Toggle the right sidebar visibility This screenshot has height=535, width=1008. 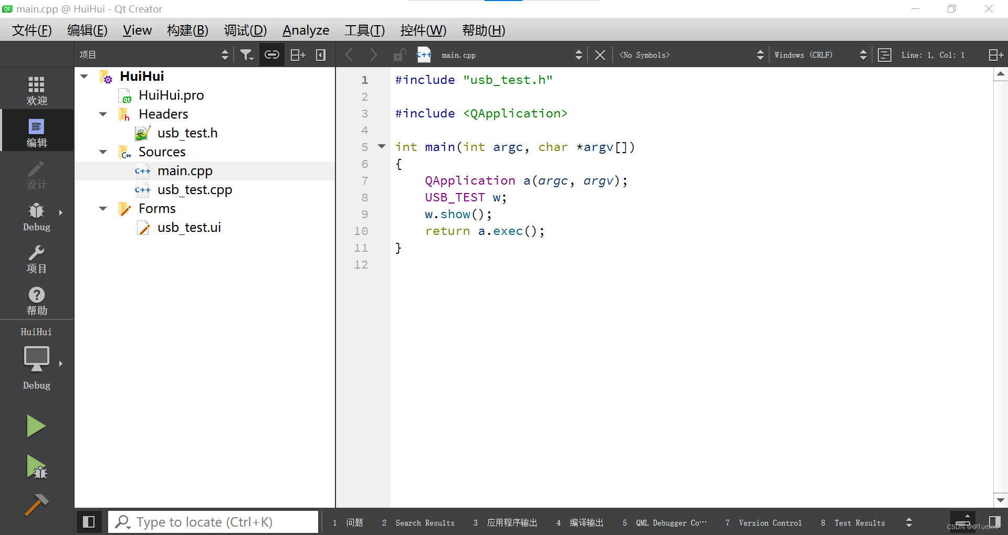click(994, 522)
